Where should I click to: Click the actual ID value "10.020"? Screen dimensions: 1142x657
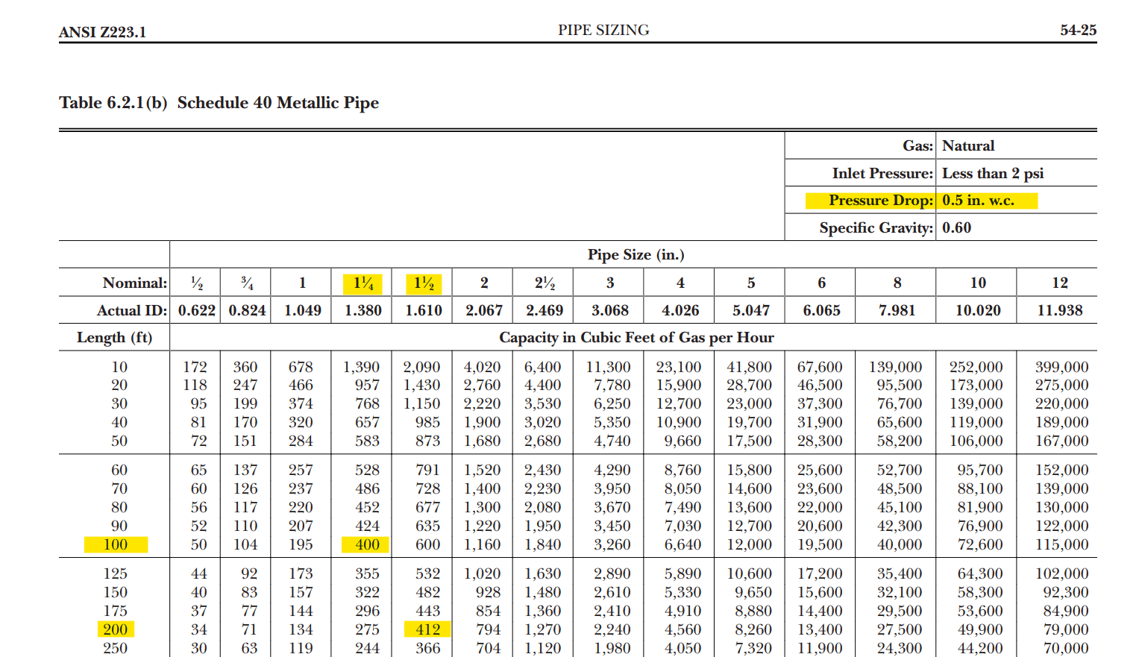[978, 310]
